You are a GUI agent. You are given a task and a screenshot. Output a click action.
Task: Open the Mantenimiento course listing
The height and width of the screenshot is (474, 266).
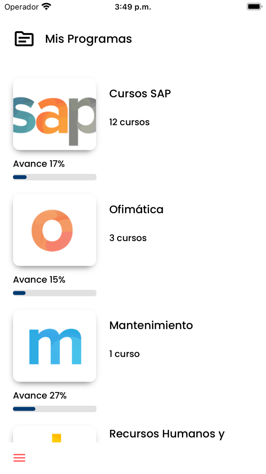151,325
